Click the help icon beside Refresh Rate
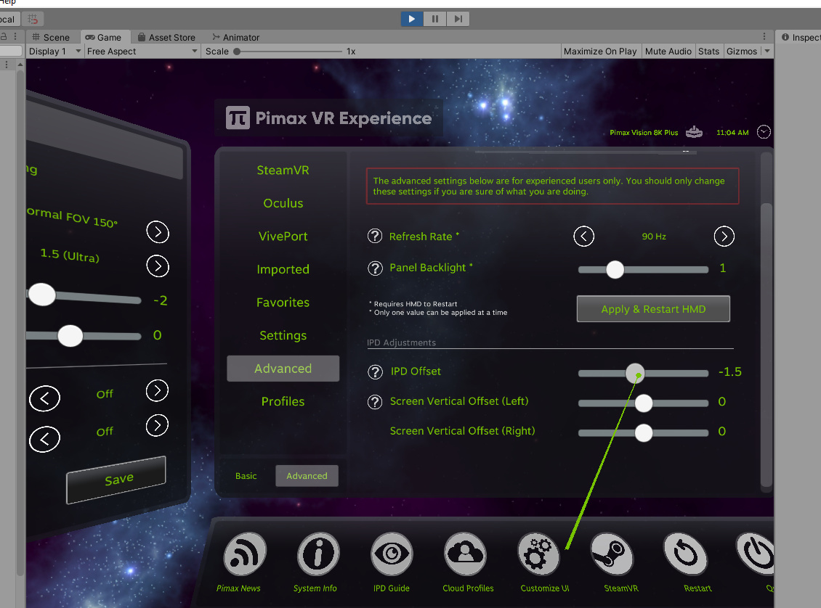This screenshot has width=821, height=608. [375, 237]
